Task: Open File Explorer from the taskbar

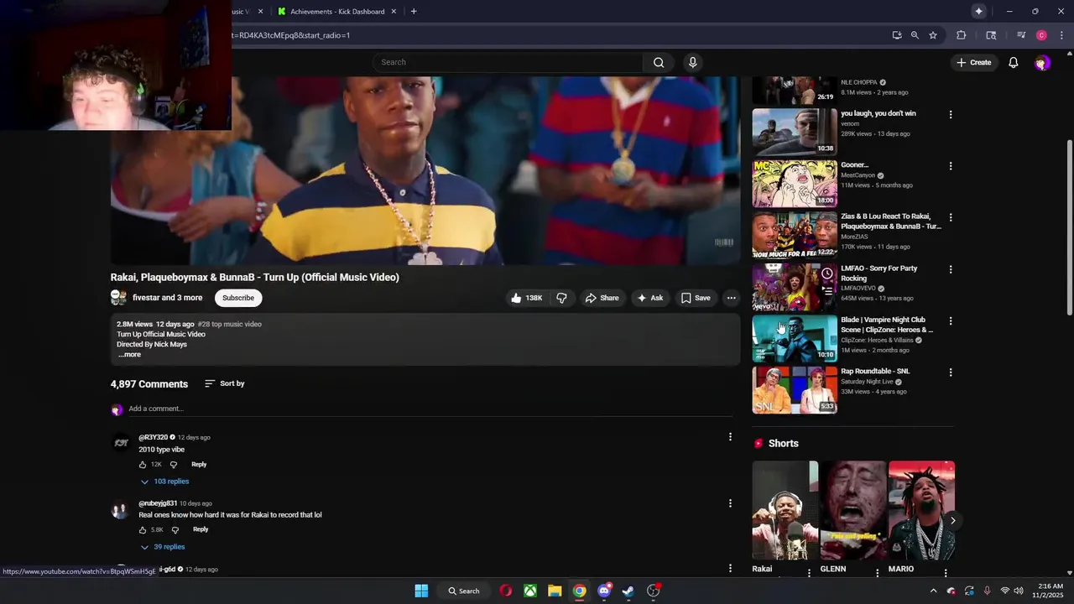Action: pyautogui.click(x=555, y=591)
